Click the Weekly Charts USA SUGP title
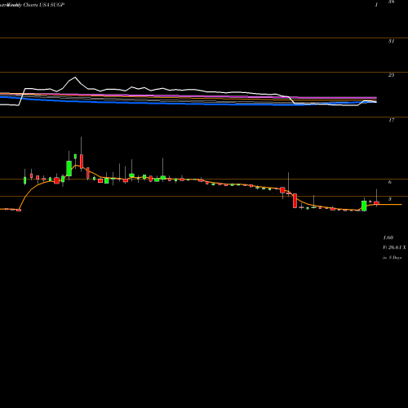 point(32,5)
